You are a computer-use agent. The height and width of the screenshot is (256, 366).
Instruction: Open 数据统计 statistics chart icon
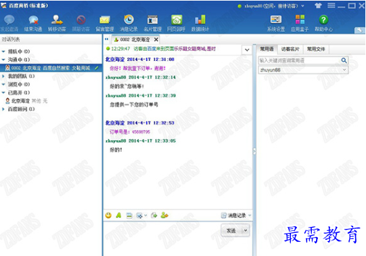point(200,23)
